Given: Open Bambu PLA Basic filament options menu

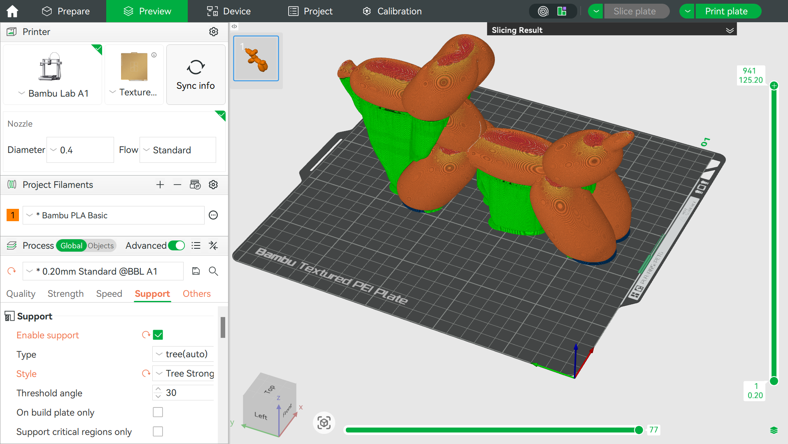Looking at the screenshot, I should click(213, 215).
